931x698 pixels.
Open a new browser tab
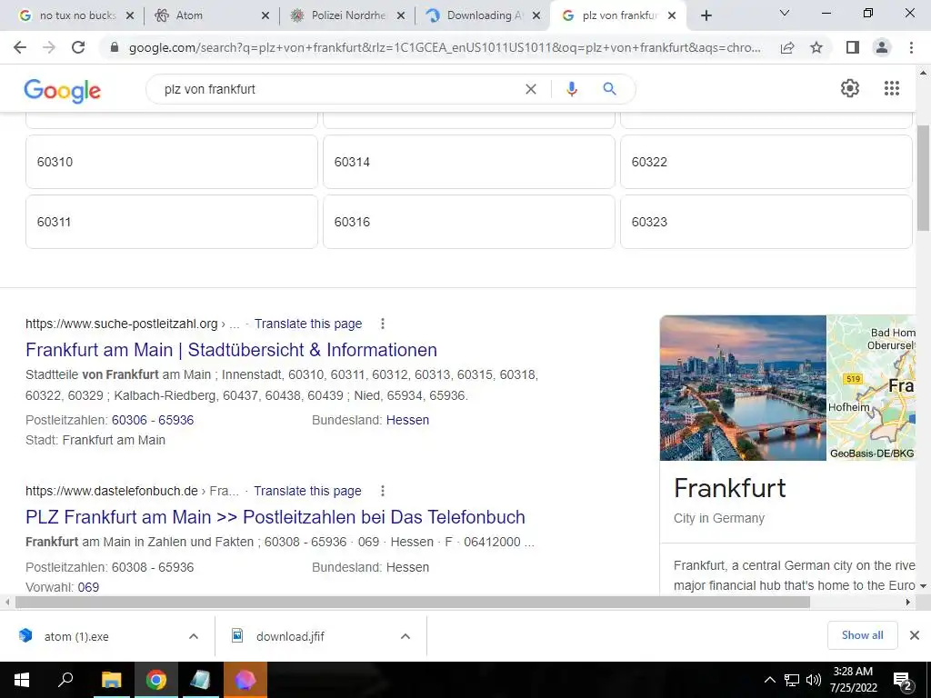[706, 16]
